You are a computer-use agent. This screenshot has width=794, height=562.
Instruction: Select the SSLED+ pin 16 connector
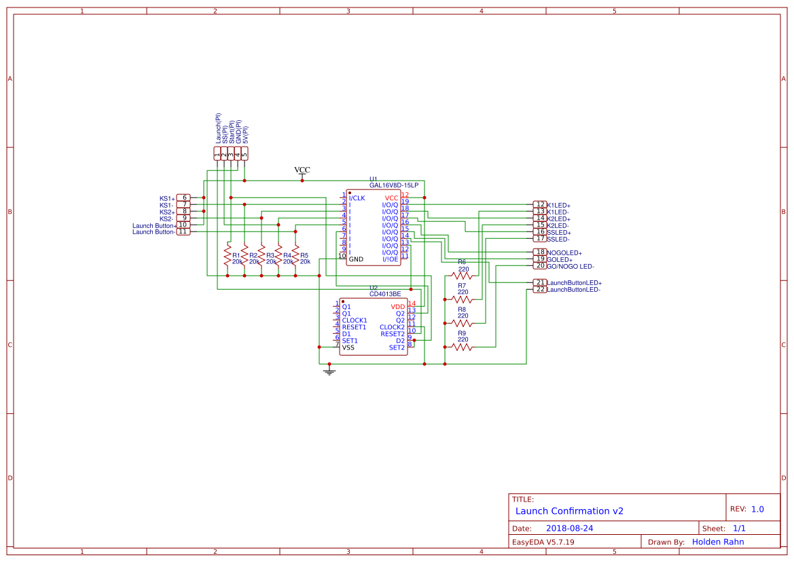[x=540, y=231]
